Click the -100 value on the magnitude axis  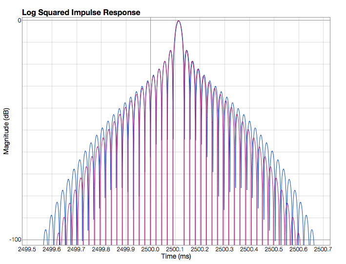point(16,240)
